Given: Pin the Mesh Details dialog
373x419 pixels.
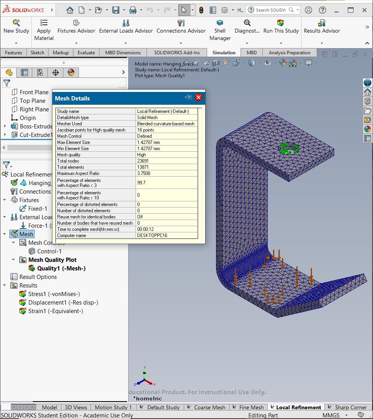Looking at the screenshot, I should [x=188, y=97].
